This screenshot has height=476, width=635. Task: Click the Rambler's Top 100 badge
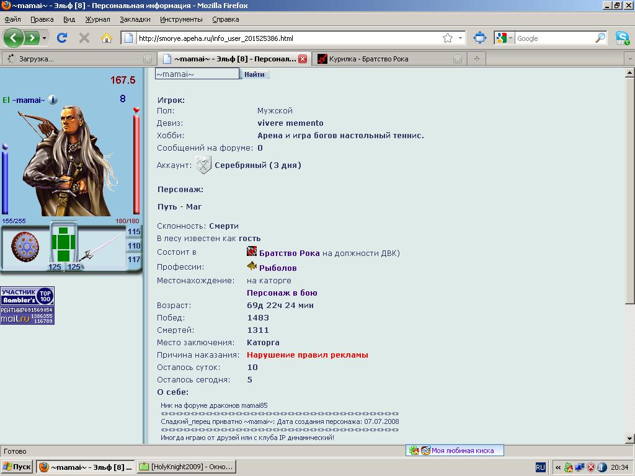tap(27, 296)
